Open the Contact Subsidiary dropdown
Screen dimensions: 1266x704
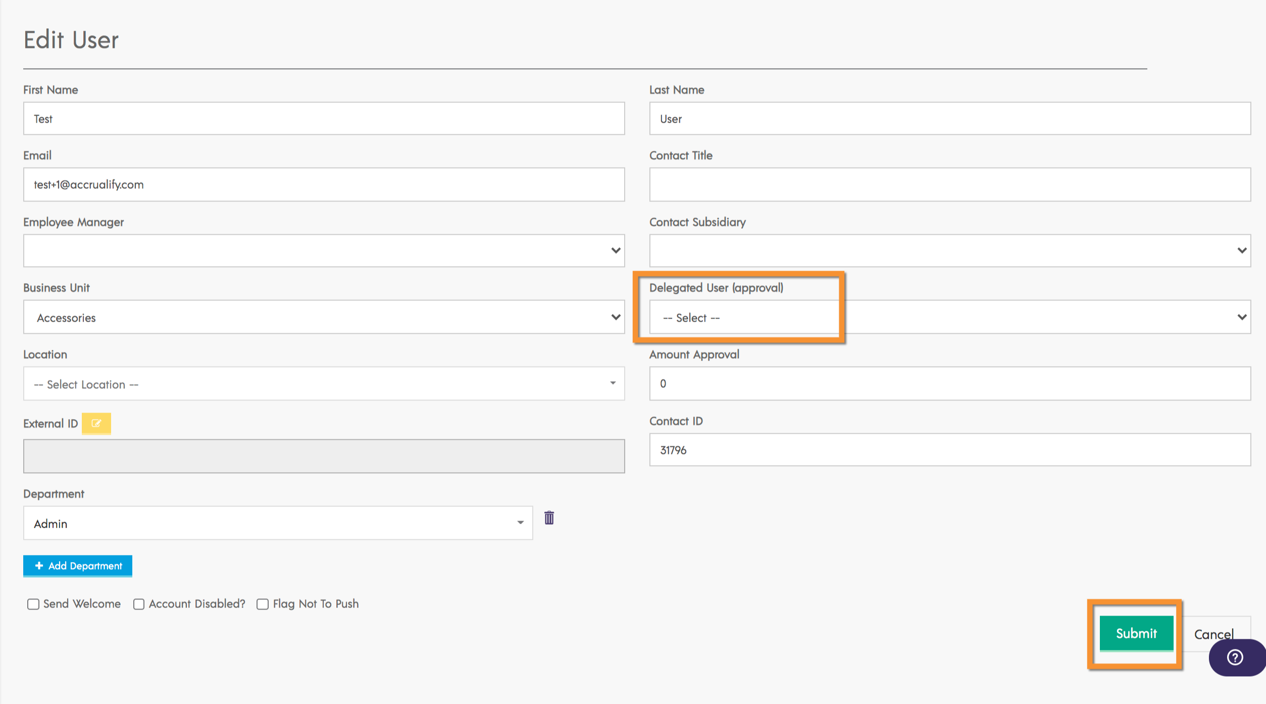click(x=949, y=250)
